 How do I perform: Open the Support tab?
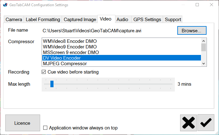[x=173, y=19]
